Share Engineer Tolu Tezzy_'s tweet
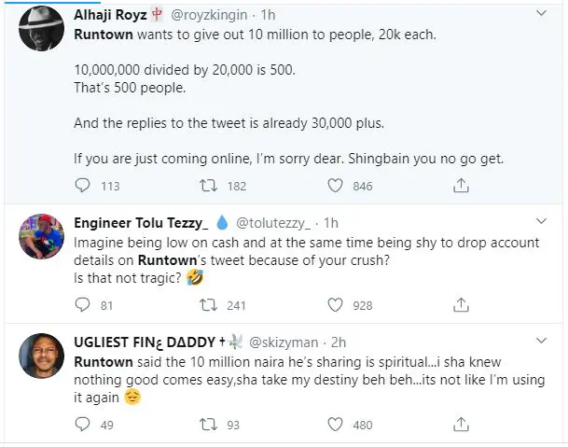 pyautogui.click(x=460, y=304)
